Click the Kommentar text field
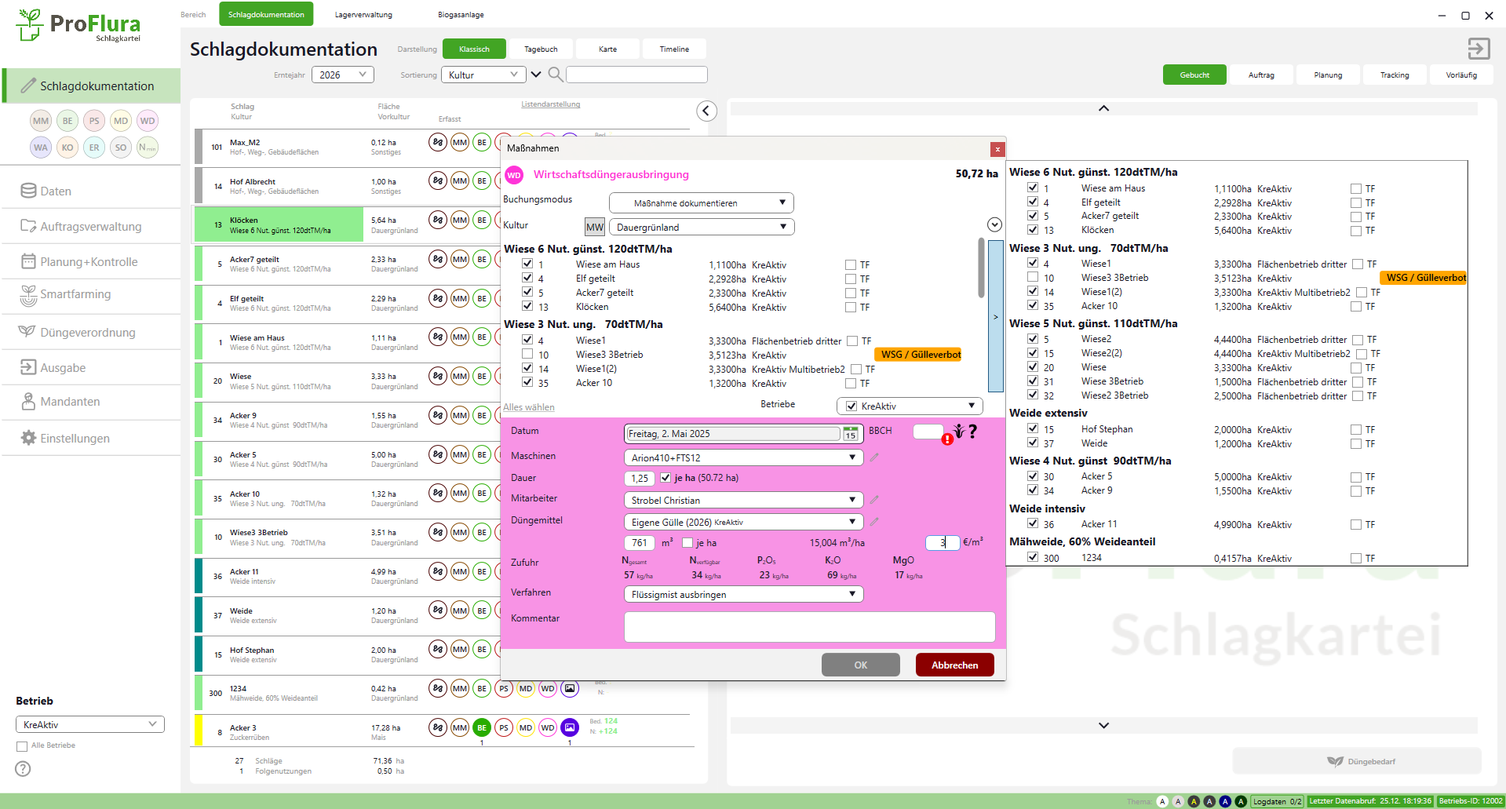The image size is (1506, 809). click(x=809, y=627)
